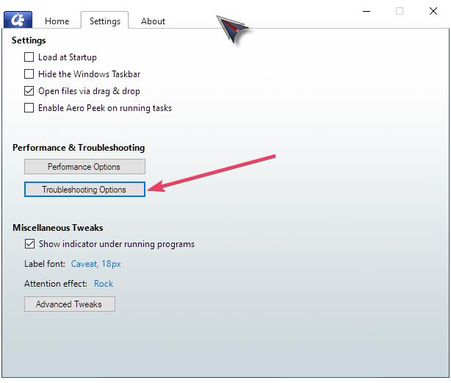Click the Troubleshooting Options button
The image size is (451, 383).
tap(84, 190)
